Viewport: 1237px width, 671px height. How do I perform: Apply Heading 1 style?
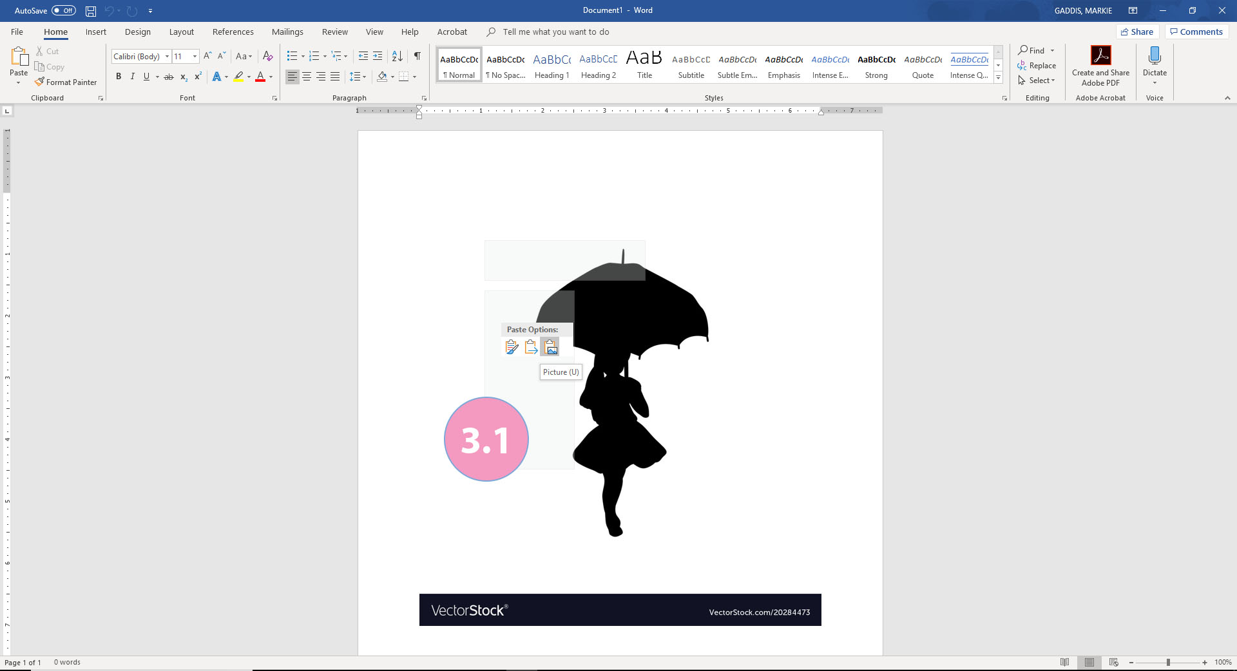point(552,64)
